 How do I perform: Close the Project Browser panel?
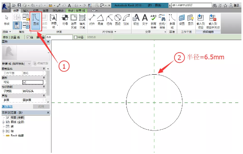48,113
